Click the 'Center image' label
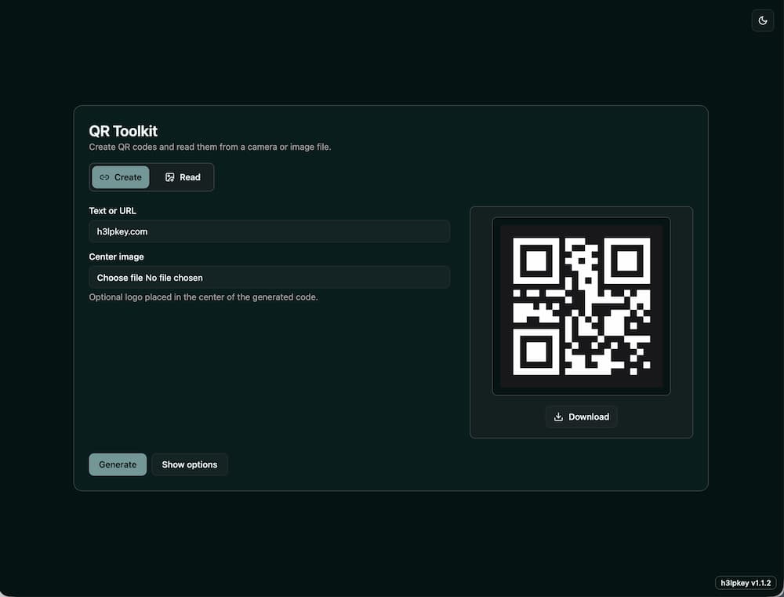 coord(117,257)
